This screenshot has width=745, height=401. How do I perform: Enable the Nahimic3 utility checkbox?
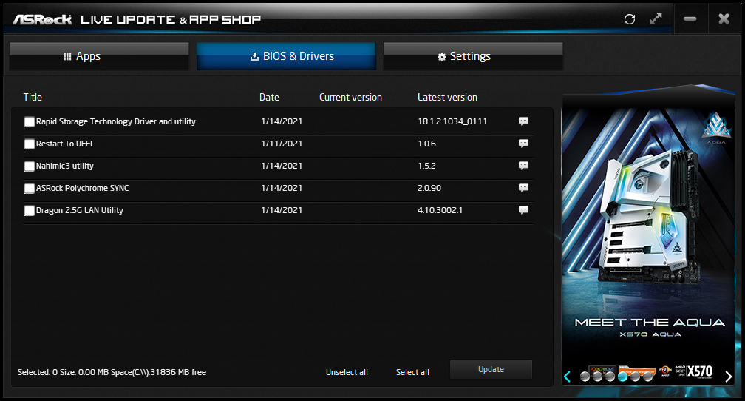pos(29,166)
